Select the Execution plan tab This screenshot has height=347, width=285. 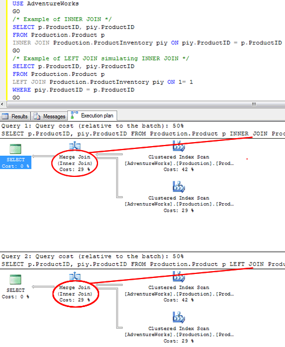click(x=92, y=115)
